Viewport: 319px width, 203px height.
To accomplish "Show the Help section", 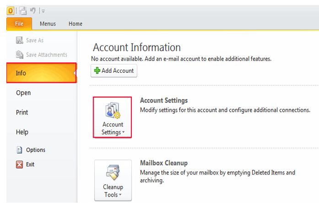I will click(22, 132).
